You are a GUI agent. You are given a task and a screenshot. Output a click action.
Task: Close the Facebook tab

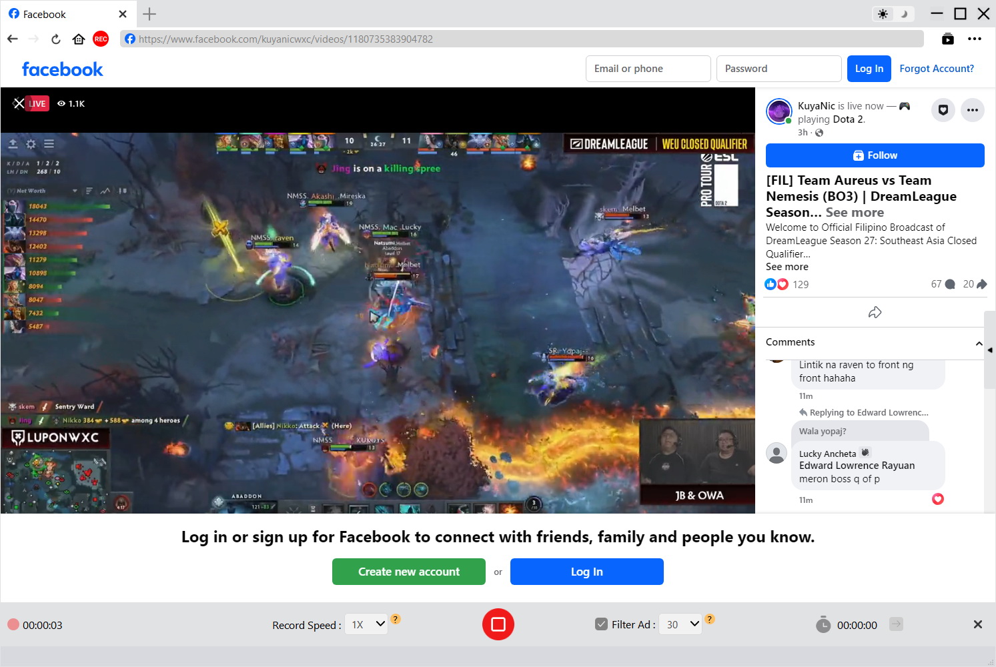122,14
